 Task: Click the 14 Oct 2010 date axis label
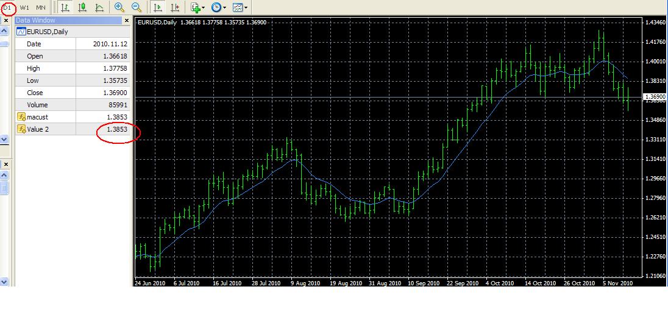(540, 283)
